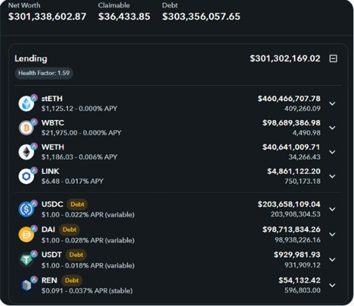Click the DAI token icon
This screenshot has height=306, width=354.
click(x=26, y=234)
